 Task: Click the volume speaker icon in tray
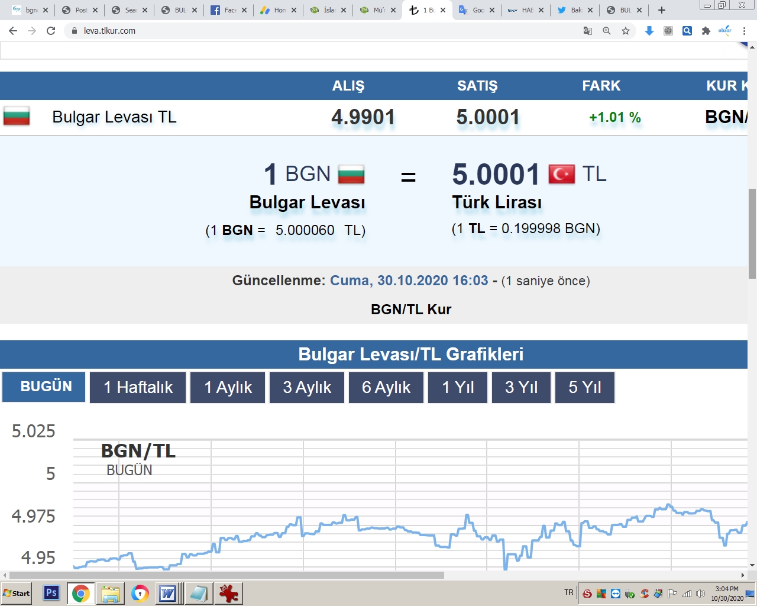701,594
